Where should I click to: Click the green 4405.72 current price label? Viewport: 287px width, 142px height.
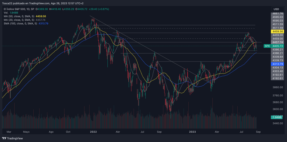click(x=277, y=46)
